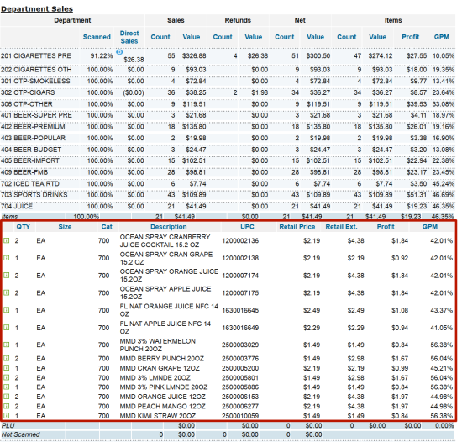Sort item list by Size
This screenshot has width=462, height=442.
pyautogui.click(x=65, y=227)
